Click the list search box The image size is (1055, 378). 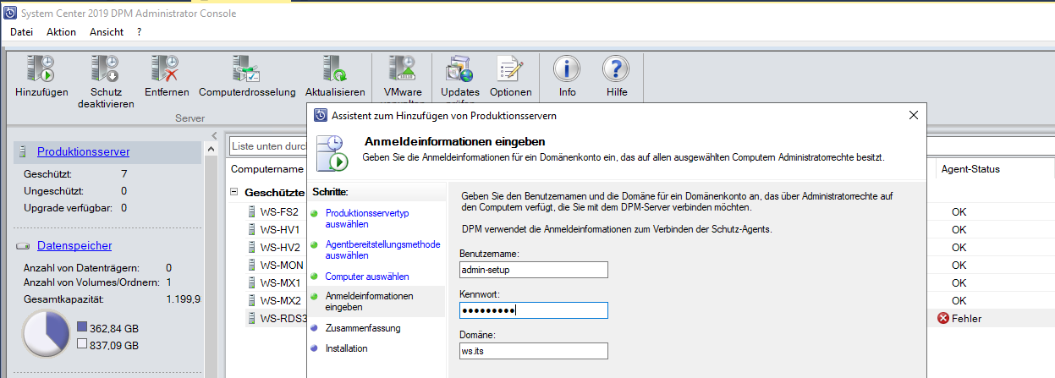pyautogui.click(x=266, y=145)
